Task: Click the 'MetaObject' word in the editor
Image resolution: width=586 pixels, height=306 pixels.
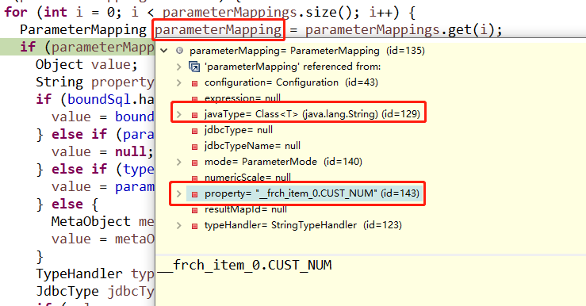Action: 91,221
